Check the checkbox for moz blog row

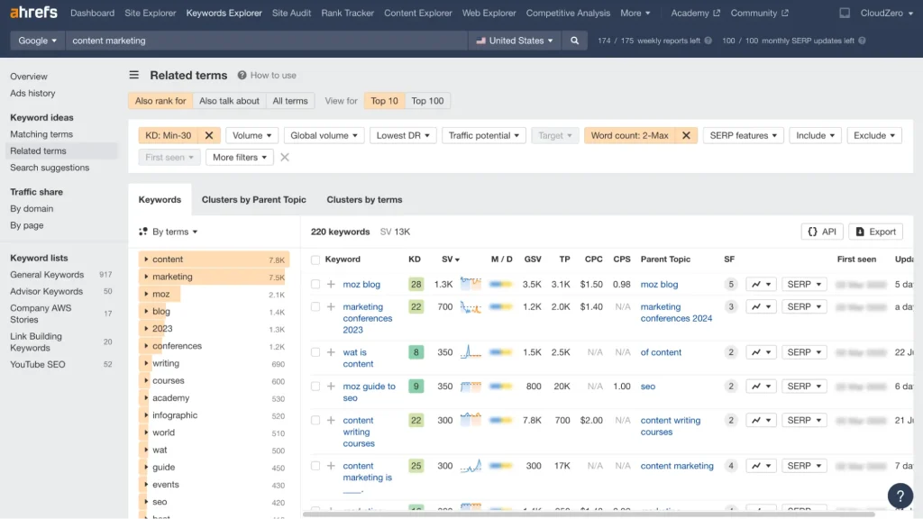(x=317, y=284)
